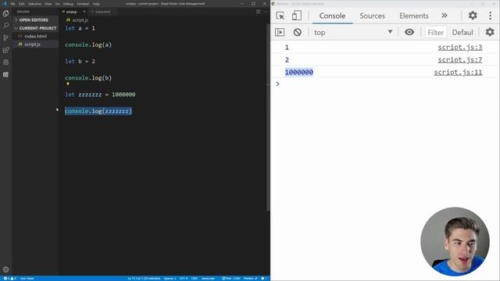Screen dimensions: 500x281
Task: Switch to the Sources tab
Action: 372,16
